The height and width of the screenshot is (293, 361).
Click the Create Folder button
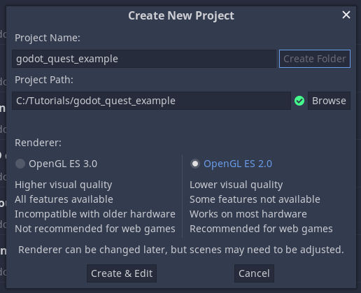tap(315, 59)
